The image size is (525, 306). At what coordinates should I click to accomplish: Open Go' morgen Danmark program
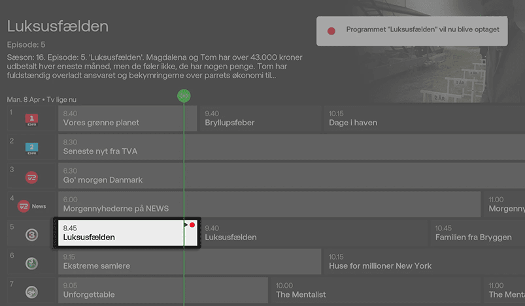[292, 176]
